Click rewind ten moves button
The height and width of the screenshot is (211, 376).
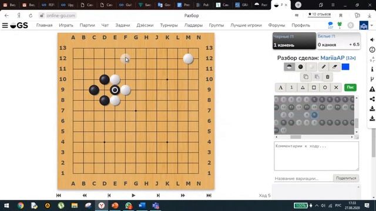click(x=85, y=195)
